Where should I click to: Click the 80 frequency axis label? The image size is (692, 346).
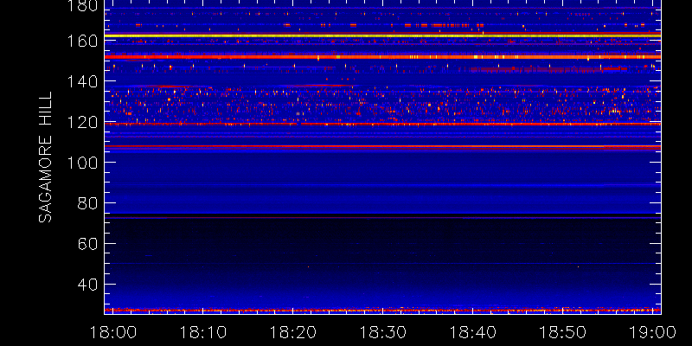(x=88, y=203)
